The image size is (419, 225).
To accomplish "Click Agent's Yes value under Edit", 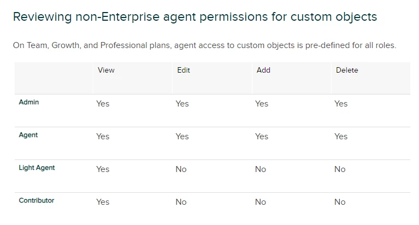I will (182, 137).
